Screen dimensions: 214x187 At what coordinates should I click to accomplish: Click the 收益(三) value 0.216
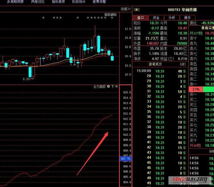182,58
